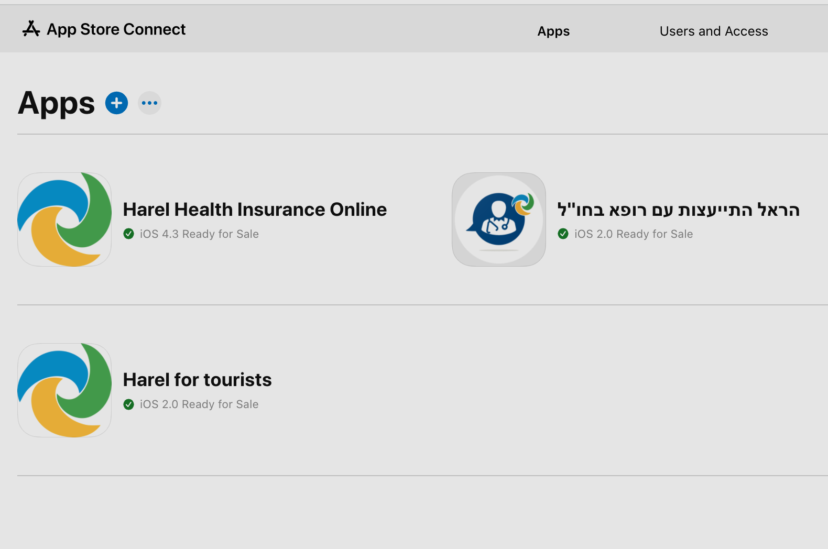
Task: Open Users and Access tab
Action: [714, 31]
